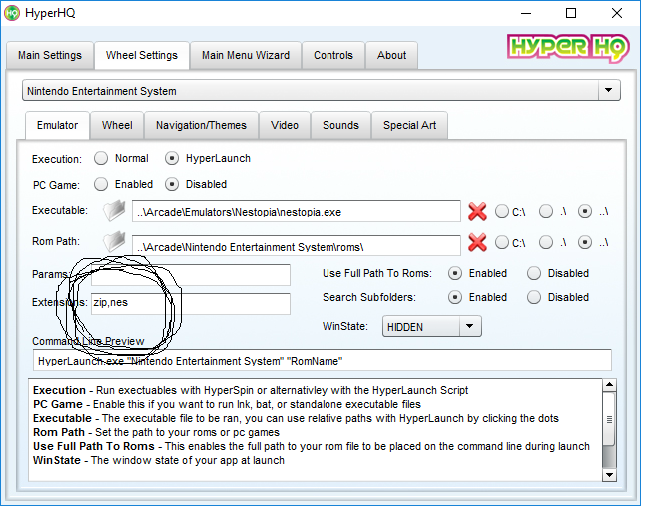
Task: Go to the Special Art tab
Action: (x=409, y=125)
